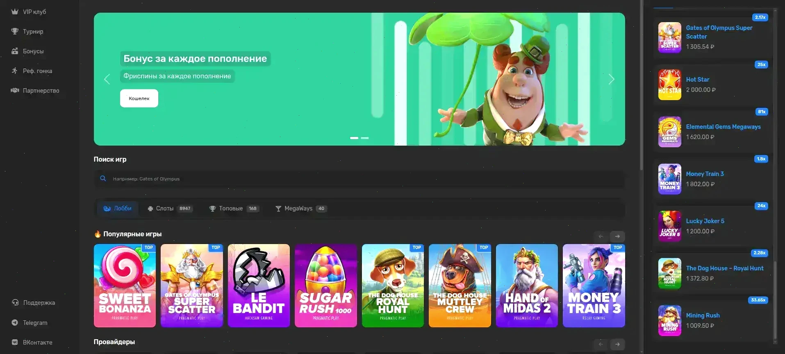Click the Бонусы gift icon
785x354 pixels.
[15, 51]
